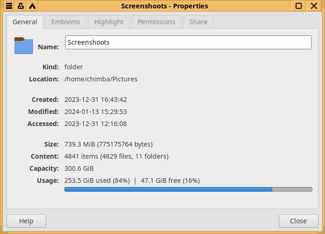Click the pin/stick window icon in titlebar
The height and width of the screenshot is (234, 325).
[21, 6]
